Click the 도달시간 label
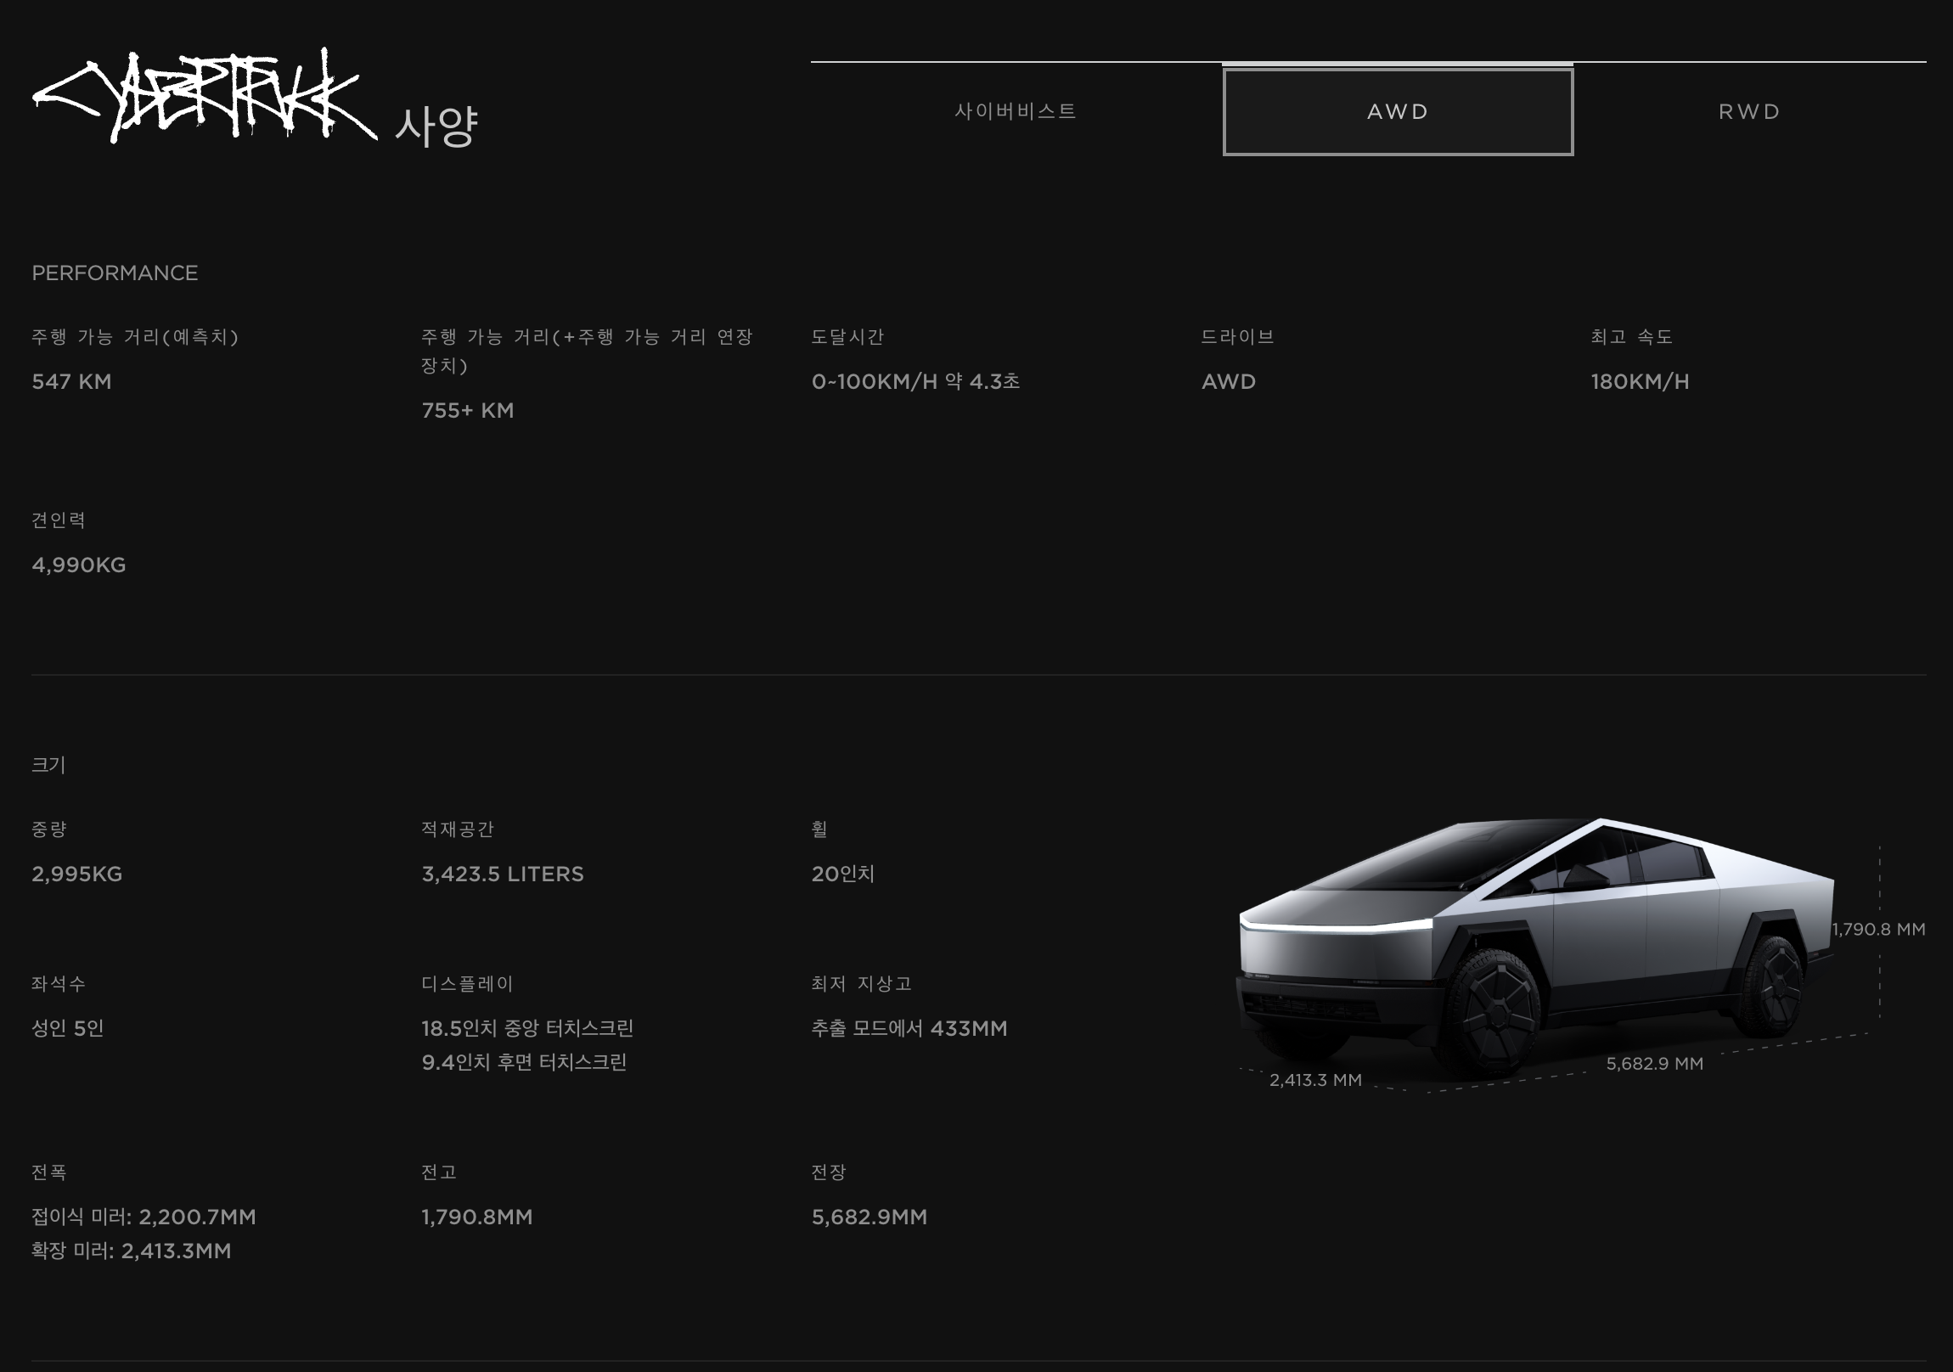Screen dimensions: 1953x1372 (847, 337)
